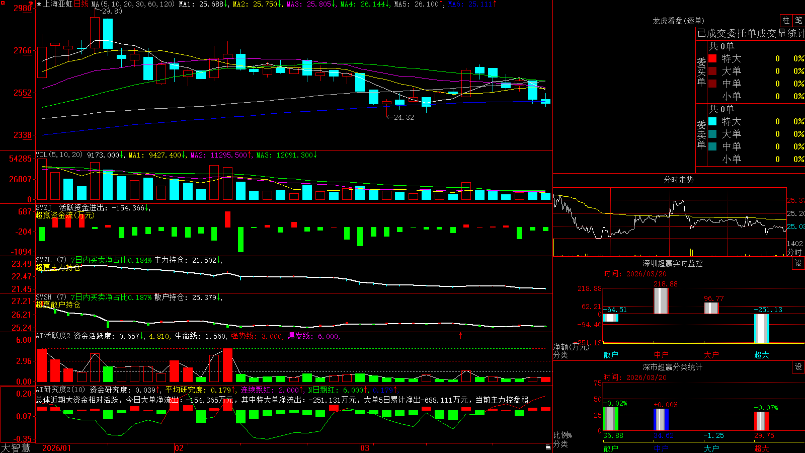Select the 分时走势 panel title
Screen dimensions: 805x453
pos(678,180)
